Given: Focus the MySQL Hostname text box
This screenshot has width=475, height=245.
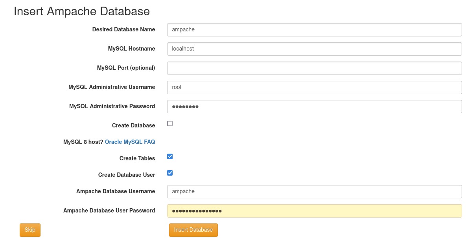Looking at the screenshot, I should [x=314, y=49].
